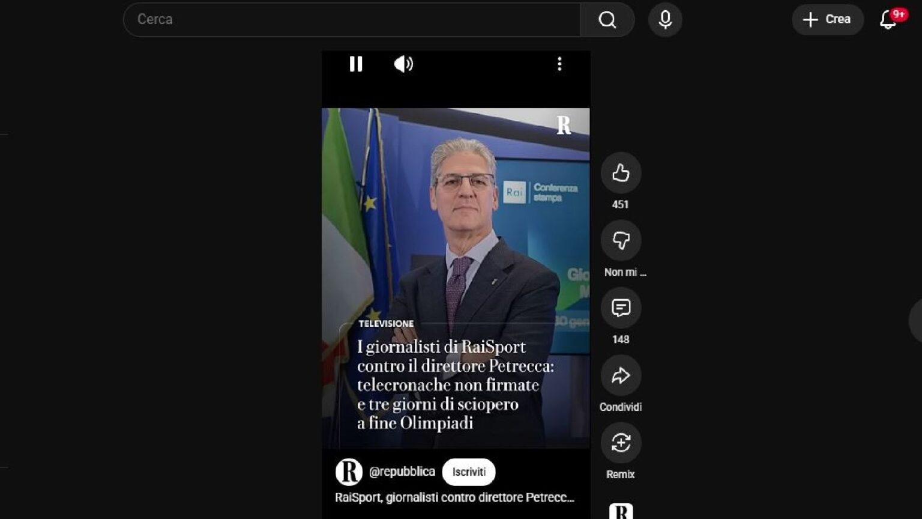Pause the Short video playback
The width and height of the screenshot is (922, 519).
(x=356, y=64)
